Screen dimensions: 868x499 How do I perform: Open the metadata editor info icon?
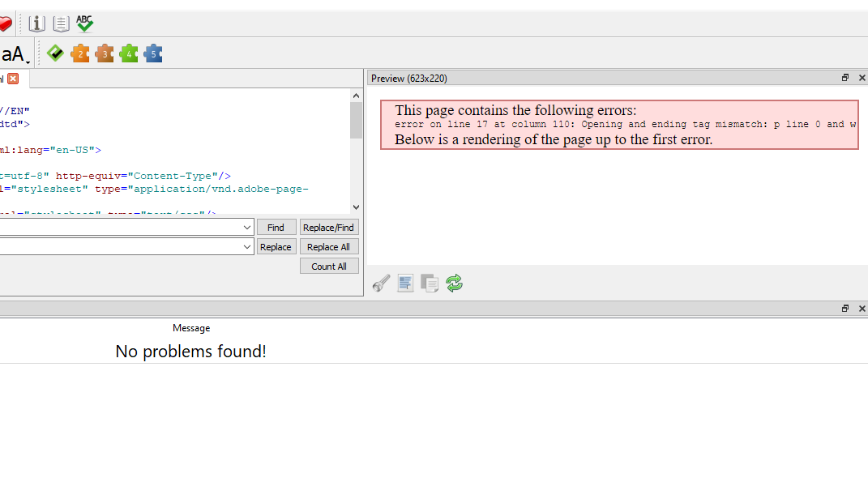pos(36,23)
